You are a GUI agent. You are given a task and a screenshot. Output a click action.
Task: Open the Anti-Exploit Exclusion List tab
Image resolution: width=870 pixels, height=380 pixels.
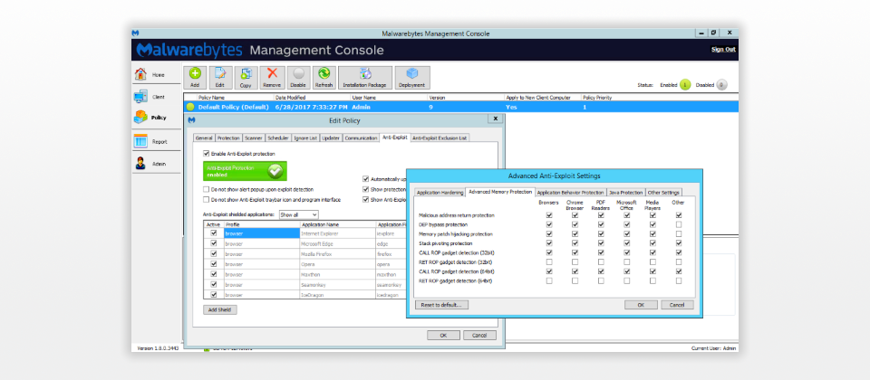point(440,138)
